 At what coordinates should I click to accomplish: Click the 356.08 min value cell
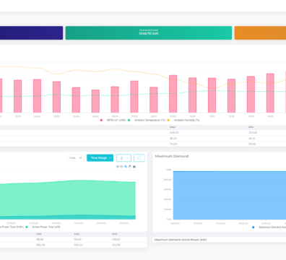40,245
